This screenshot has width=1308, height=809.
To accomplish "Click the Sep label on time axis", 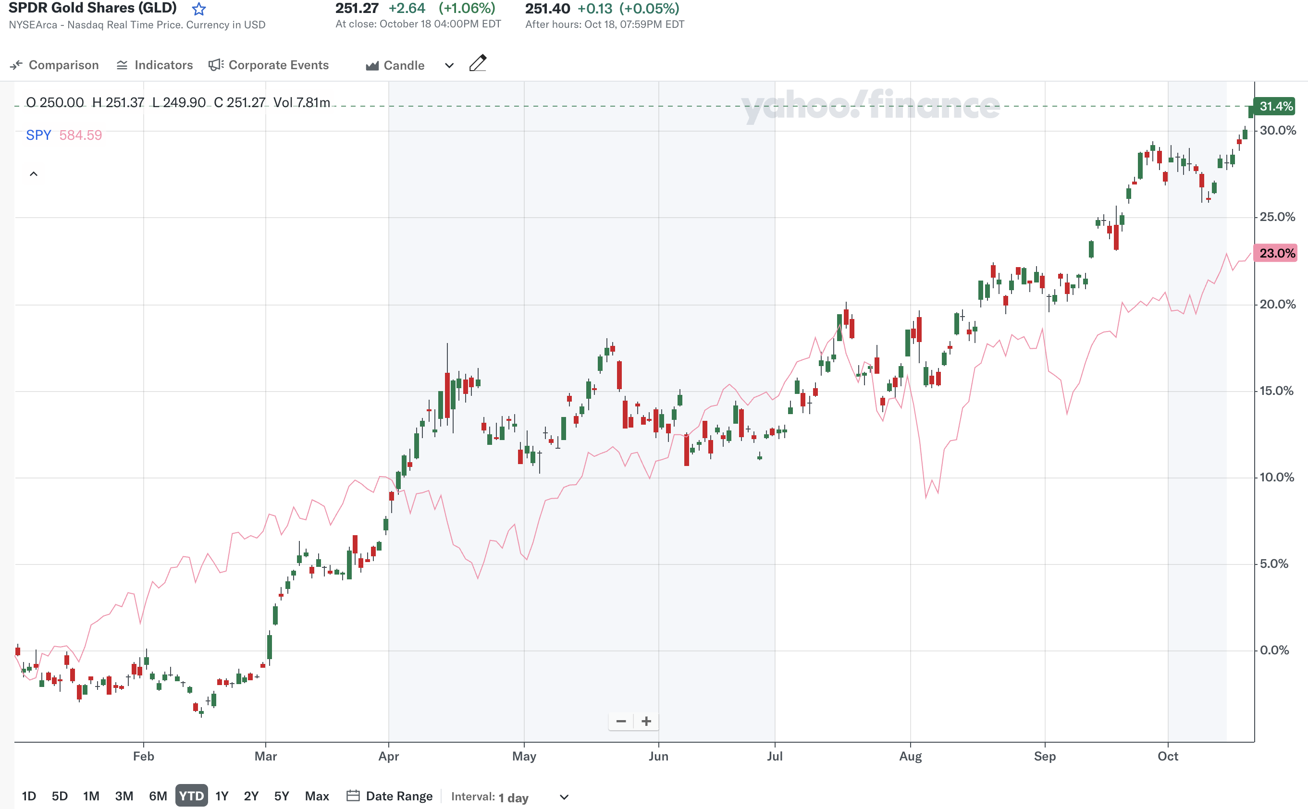I will (x=1045, y=757).
